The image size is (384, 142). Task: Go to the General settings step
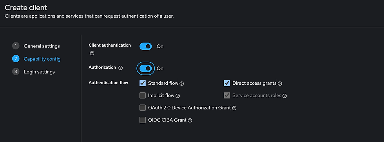pos(42,46)
